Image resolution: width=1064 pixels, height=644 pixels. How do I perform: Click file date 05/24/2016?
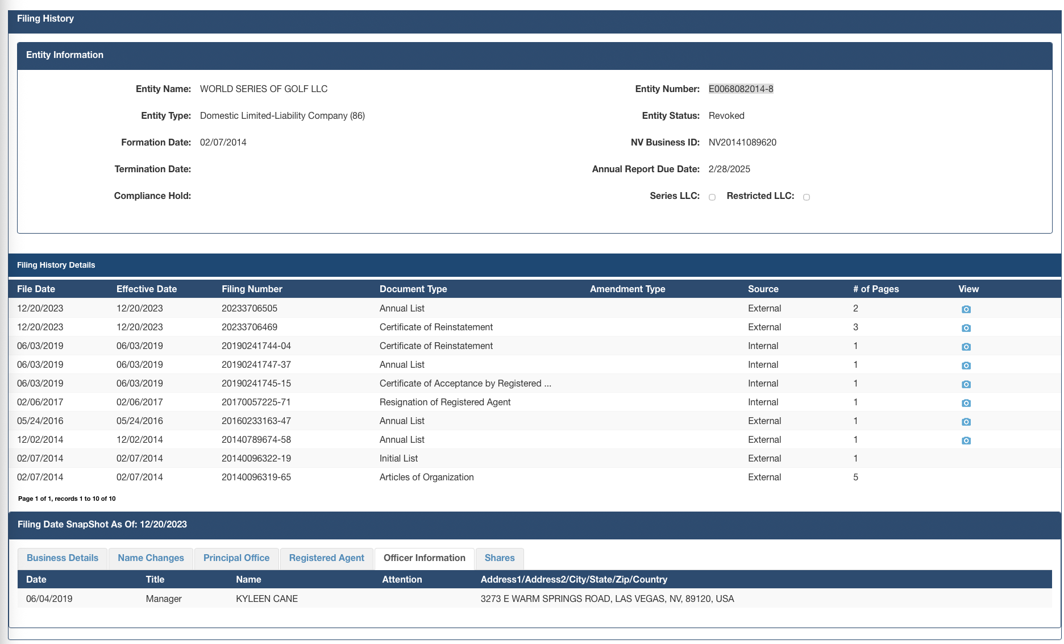(x=40, y=421)
